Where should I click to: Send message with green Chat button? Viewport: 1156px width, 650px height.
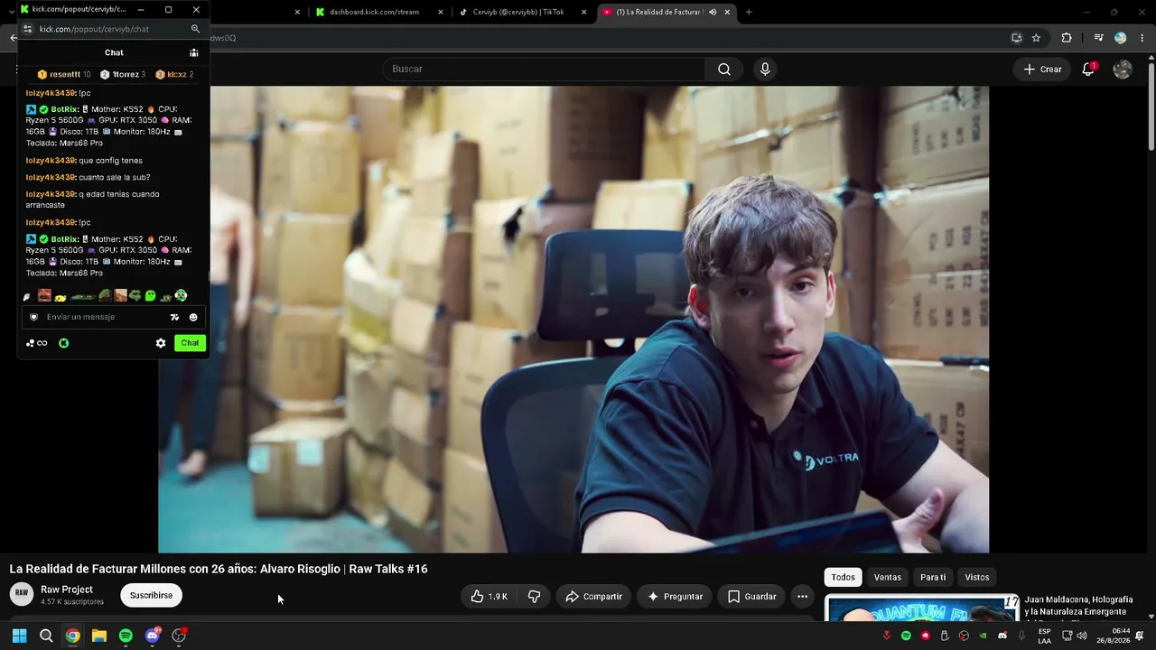[190, 343]
